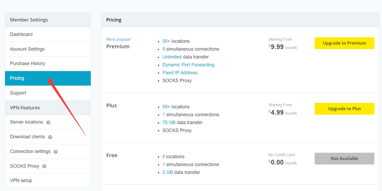
Task: Open Purchase History page
Action: tap(27, 63)
